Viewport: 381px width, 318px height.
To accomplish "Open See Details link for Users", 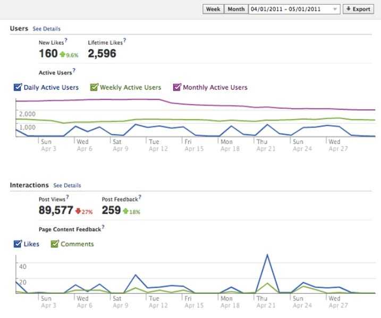I will pyautogui.click(x=47, y=29).
